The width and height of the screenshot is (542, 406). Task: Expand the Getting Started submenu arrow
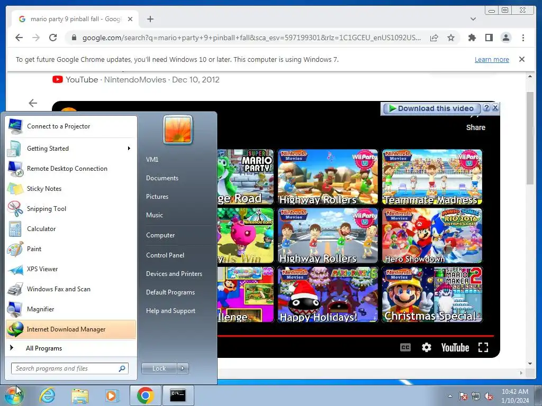129,149
